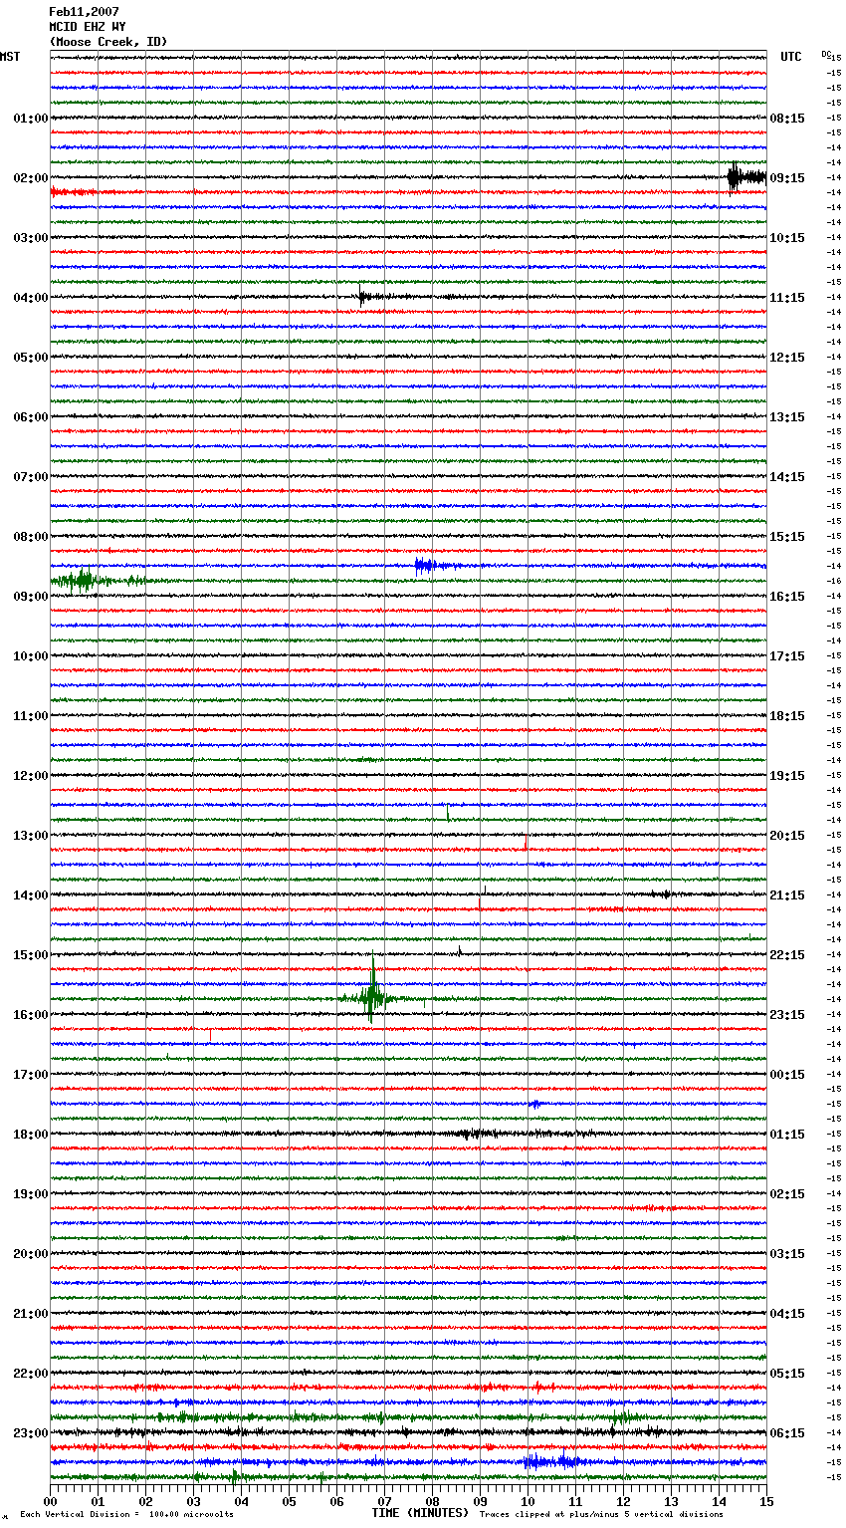846x1528 pixels.
Task: Click the 01:15 UTC time label
Action: [x=787, y=1135]
